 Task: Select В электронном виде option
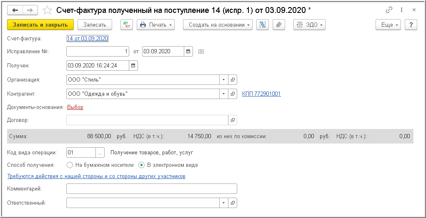(x=142, y=165)
